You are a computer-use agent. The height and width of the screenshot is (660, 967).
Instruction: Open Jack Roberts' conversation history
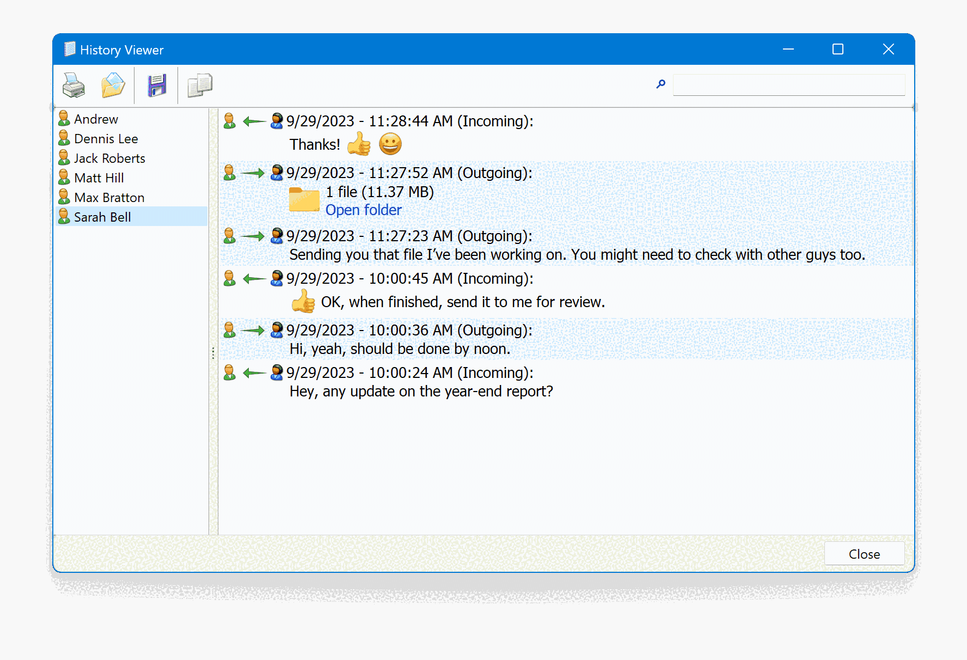point(109,158)
